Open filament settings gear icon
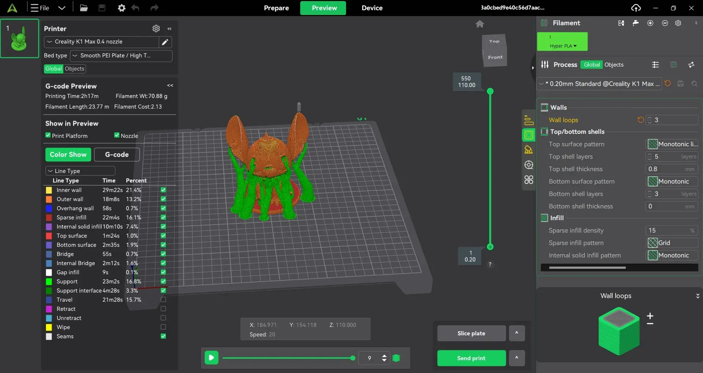 [678, 23]
